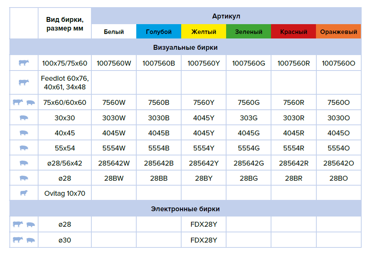Click the cow icon in the 75x60/60x60 row
Screen dimensions: 379x258
pyautogui.click(x=18, y=102)
